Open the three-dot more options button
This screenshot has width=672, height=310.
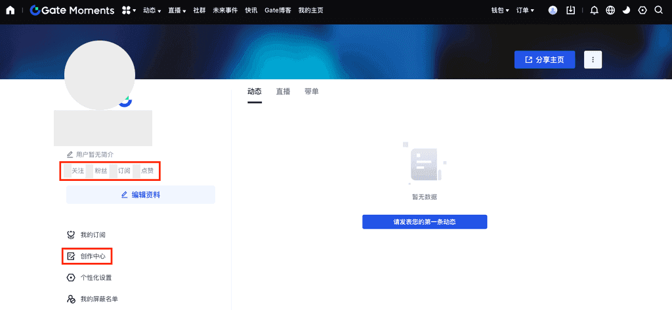593,60
